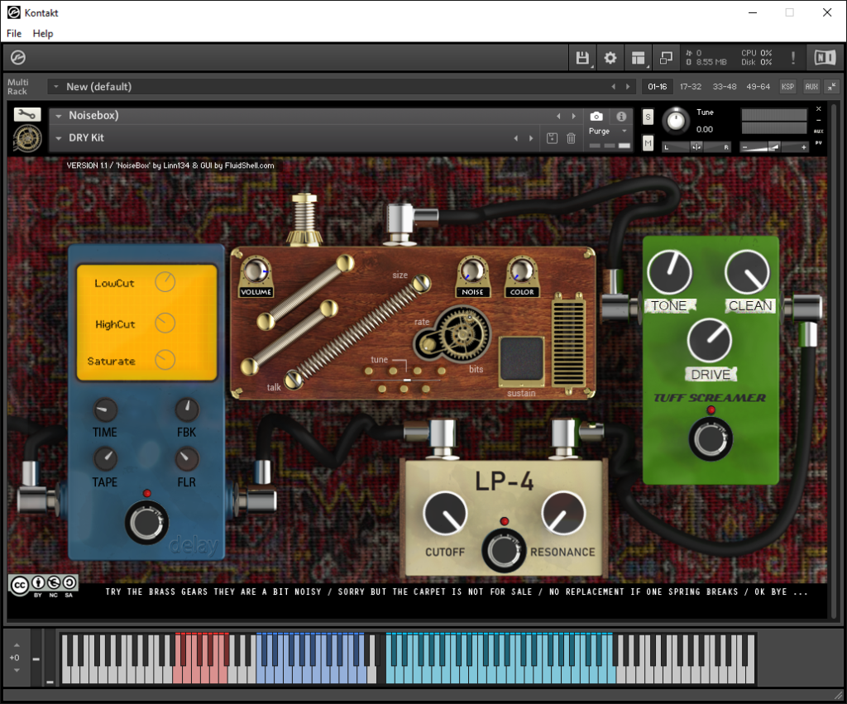Solo the Noisebox instrument
Screen dimensions: 847x704
tap(648, 117)
